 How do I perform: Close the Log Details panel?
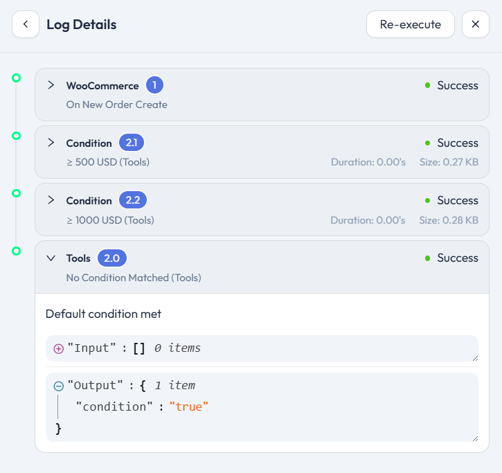point(476,24)
